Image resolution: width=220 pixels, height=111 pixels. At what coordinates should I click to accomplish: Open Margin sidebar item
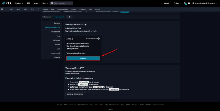click(51, 45)
